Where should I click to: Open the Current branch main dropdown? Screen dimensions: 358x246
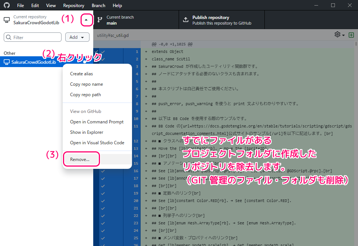(136, 20)
